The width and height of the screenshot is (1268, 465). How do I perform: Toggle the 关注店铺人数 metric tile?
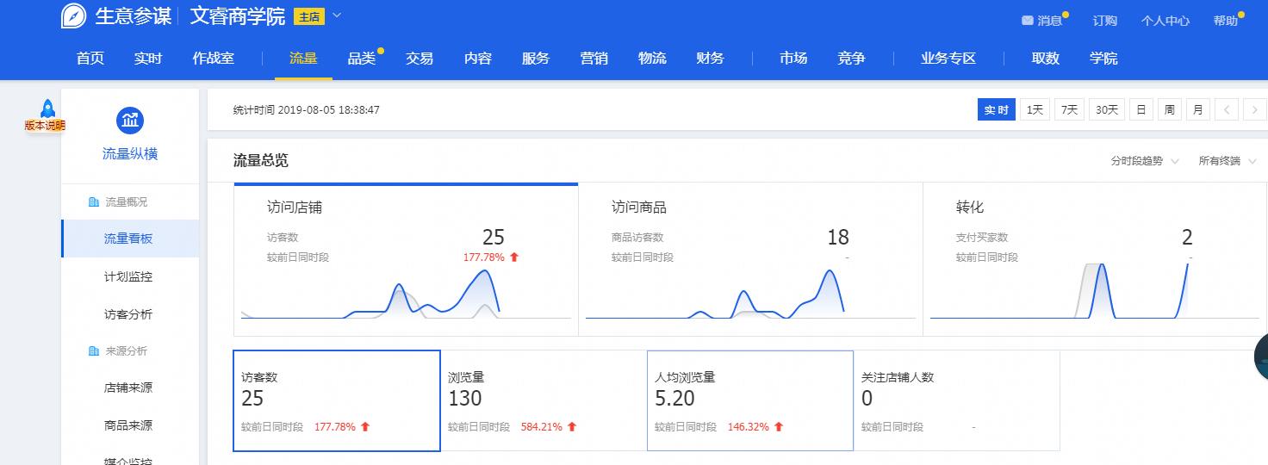click(x=957, y=400)
